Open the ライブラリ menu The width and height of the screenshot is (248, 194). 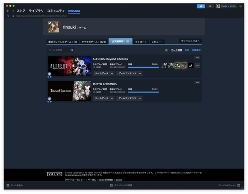tap(36, 11)
